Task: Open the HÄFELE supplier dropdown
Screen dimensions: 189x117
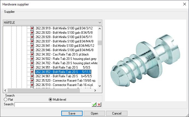Action: tap(100, 22)
